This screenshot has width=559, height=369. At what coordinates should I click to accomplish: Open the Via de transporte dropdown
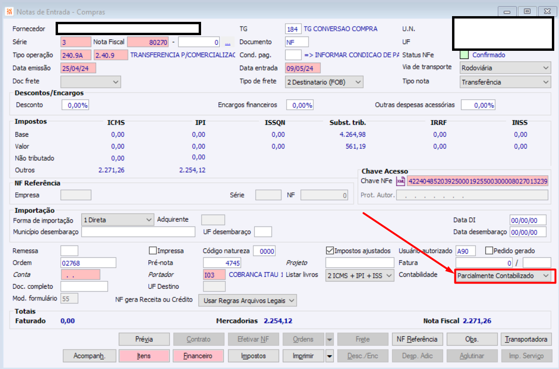505,68
